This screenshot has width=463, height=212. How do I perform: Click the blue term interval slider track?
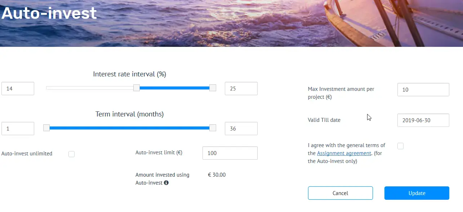tap(129, 128)
